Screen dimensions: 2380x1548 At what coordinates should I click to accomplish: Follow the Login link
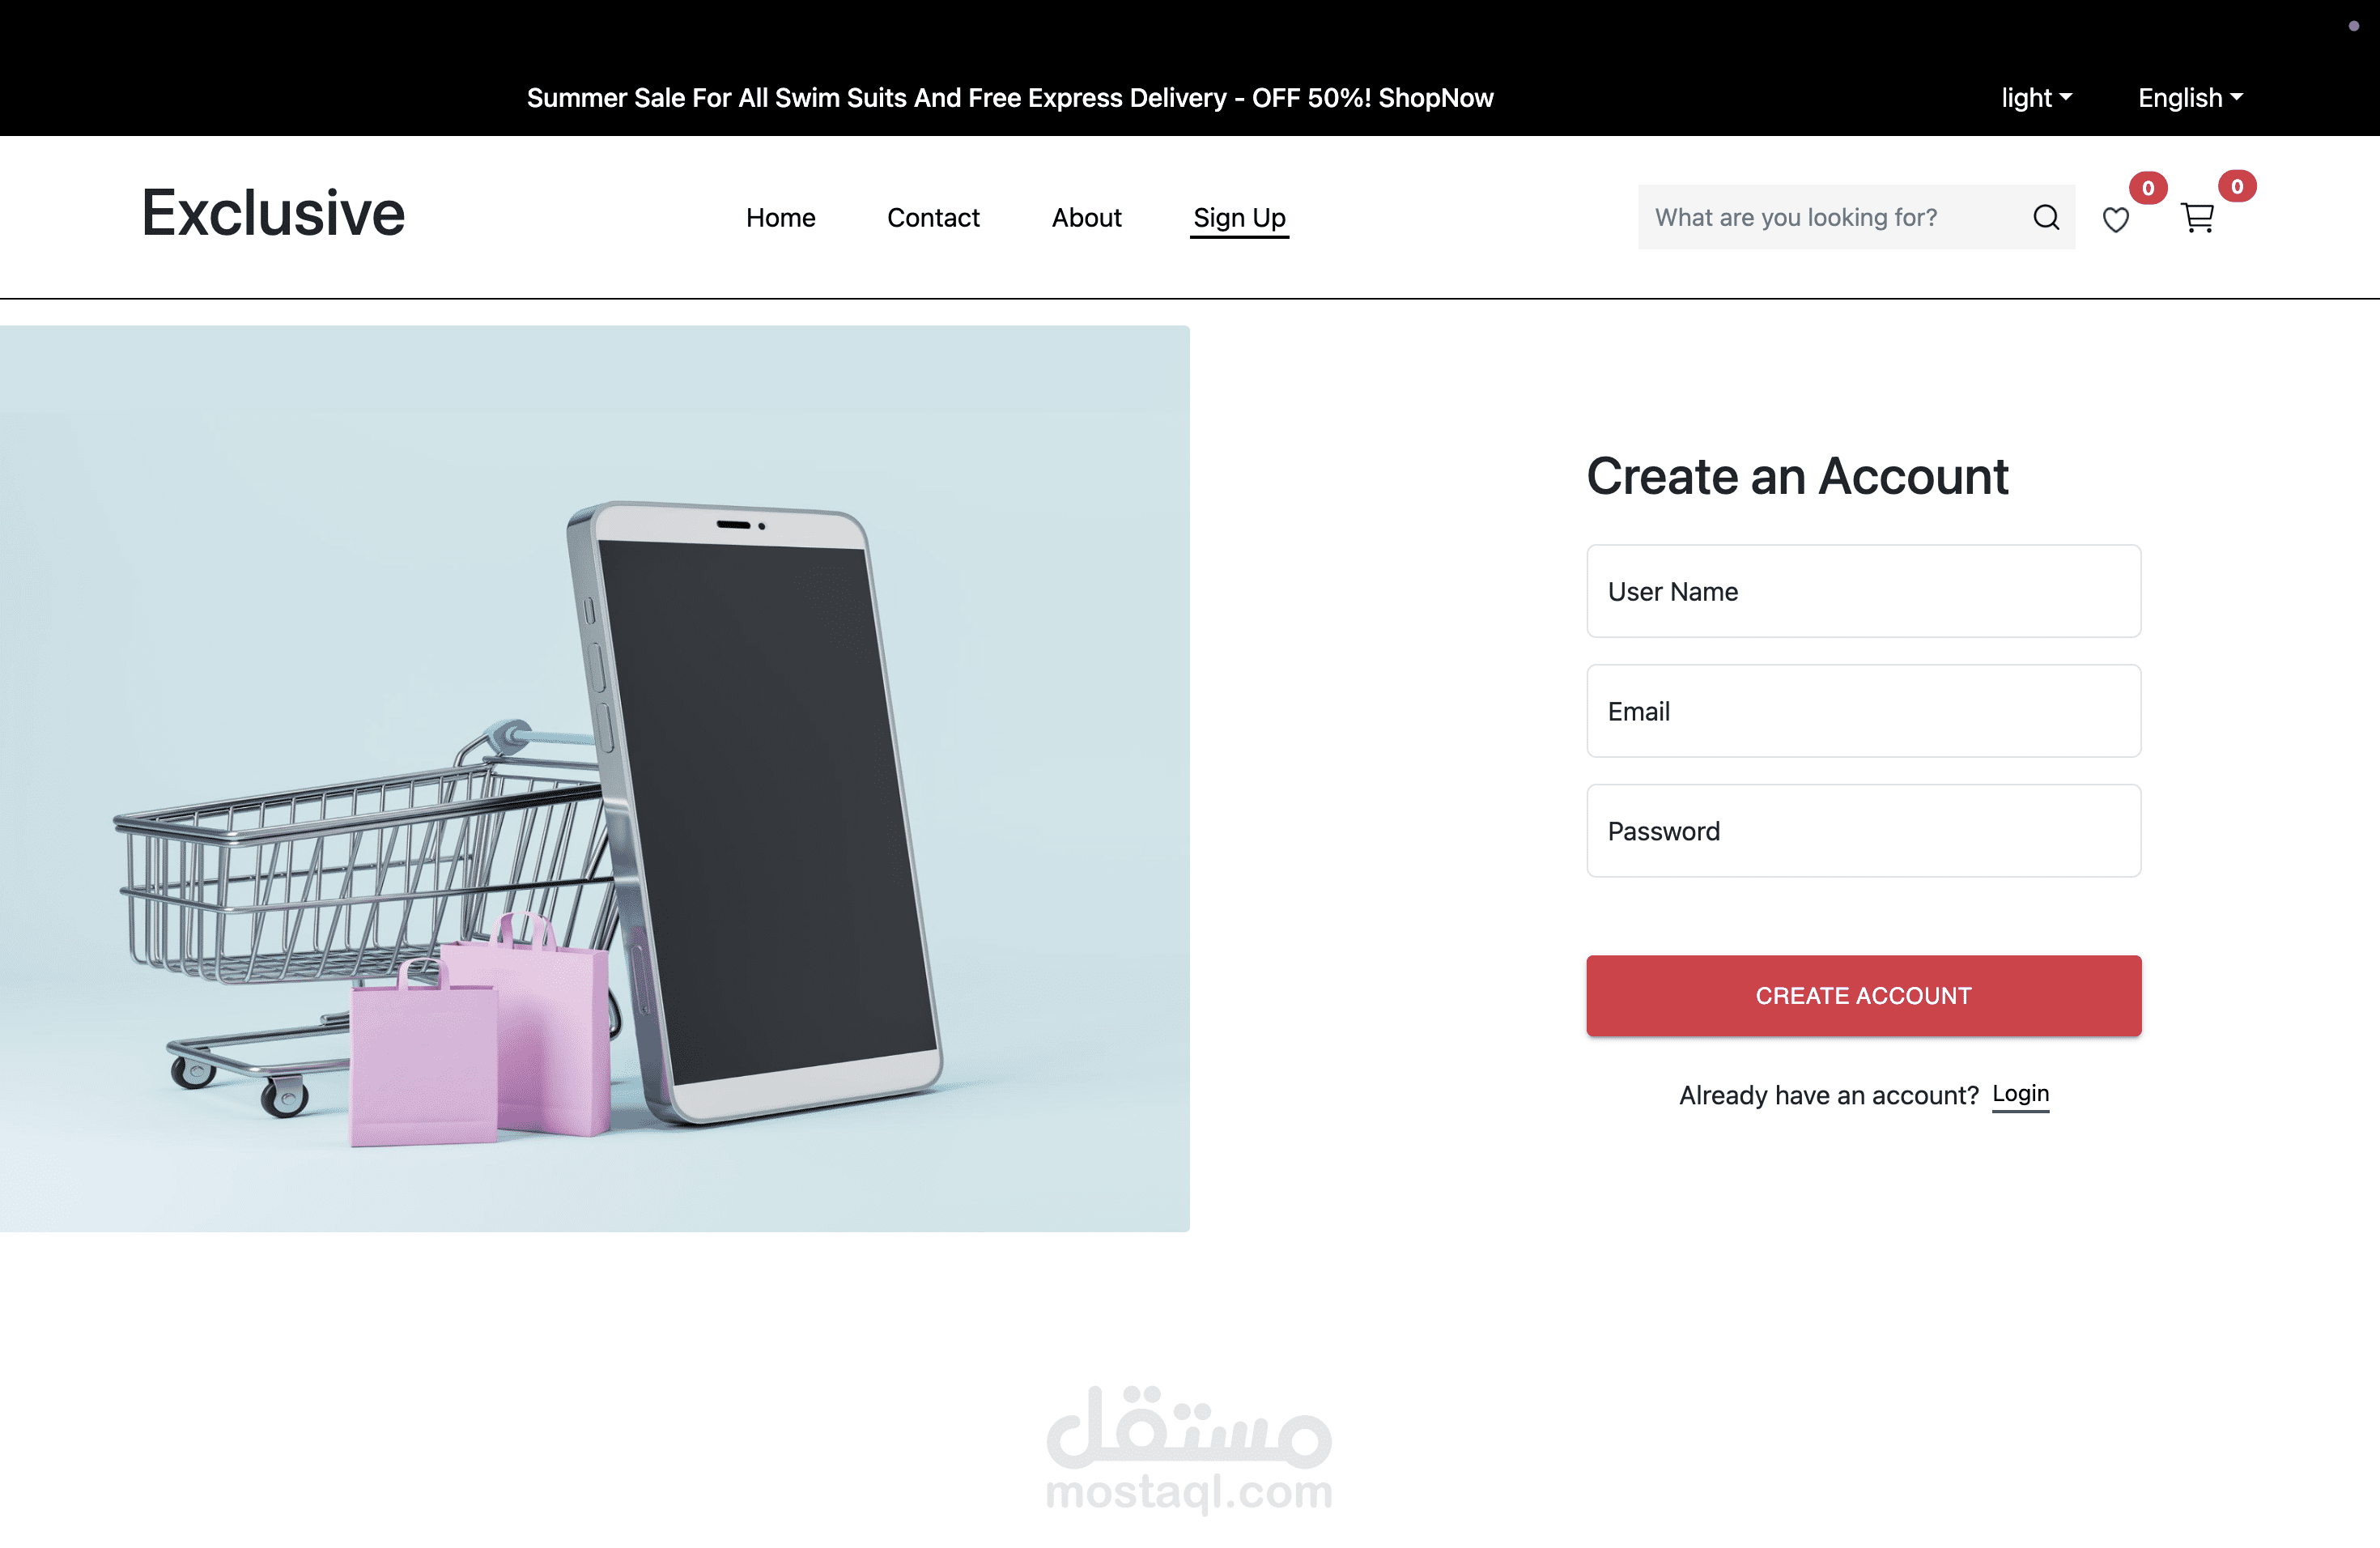[2021, 1094]
